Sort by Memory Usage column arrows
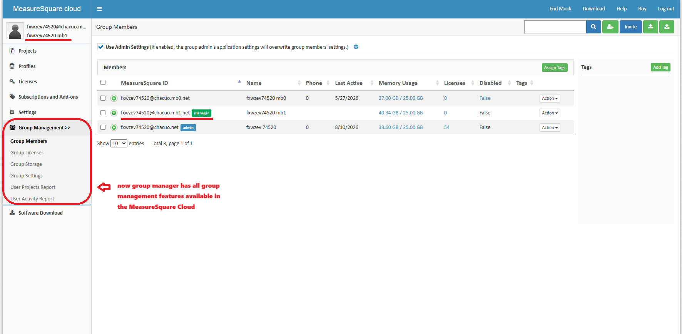682x334 pixels. (x=437, y=83)
